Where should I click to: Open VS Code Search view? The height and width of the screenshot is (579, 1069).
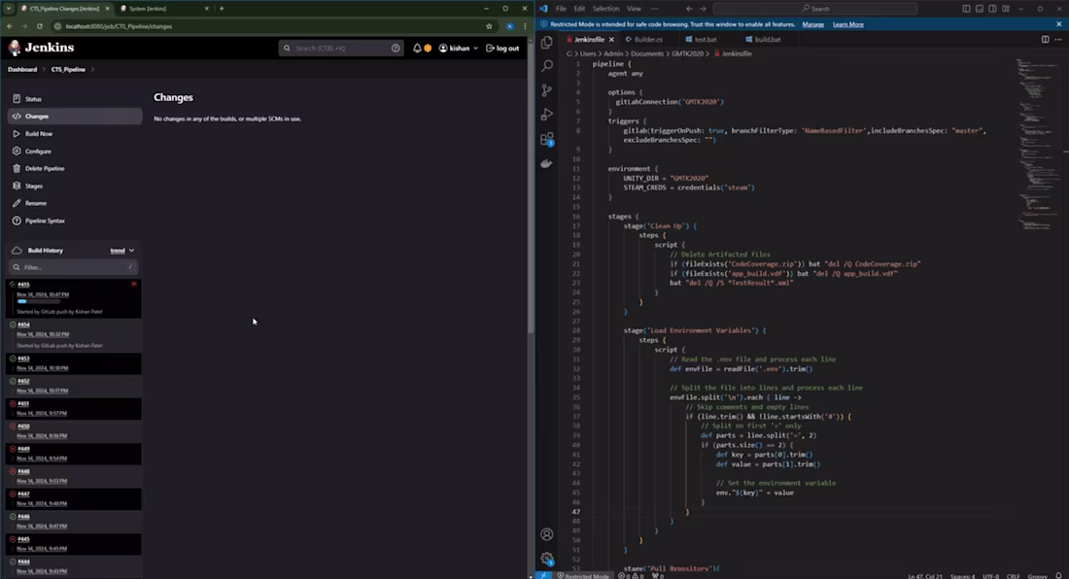pyautogui.click(x=547, y=66)
